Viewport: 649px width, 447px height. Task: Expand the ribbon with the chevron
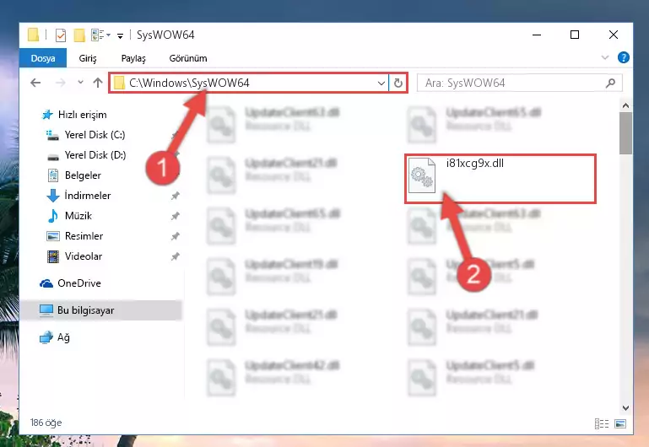coord(605,58)
